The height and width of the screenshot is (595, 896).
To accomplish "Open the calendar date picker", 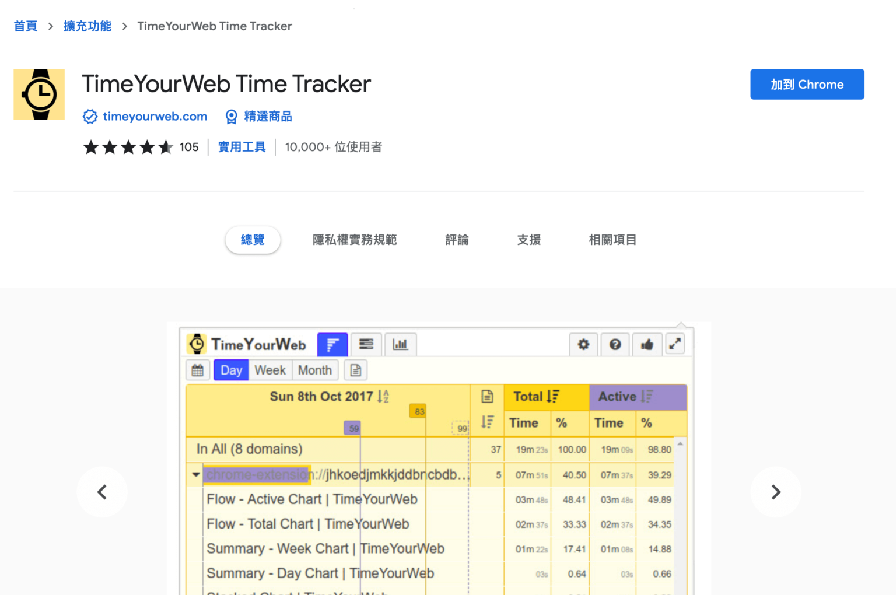I will pyautogui.click(x=197, y=369).
